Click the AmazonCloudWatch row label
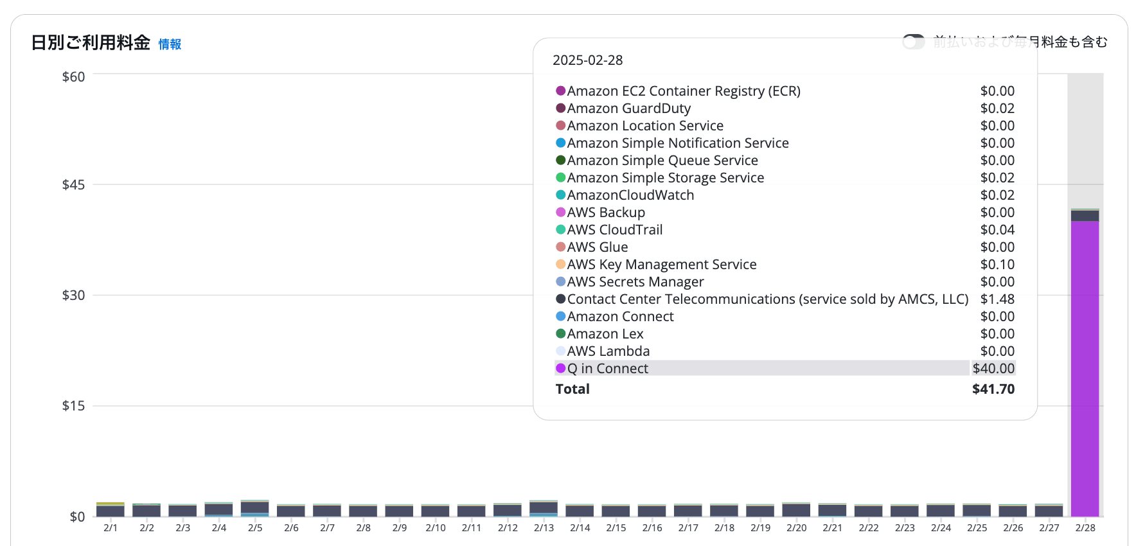The image size is (1145, 546). click(630, 195)
